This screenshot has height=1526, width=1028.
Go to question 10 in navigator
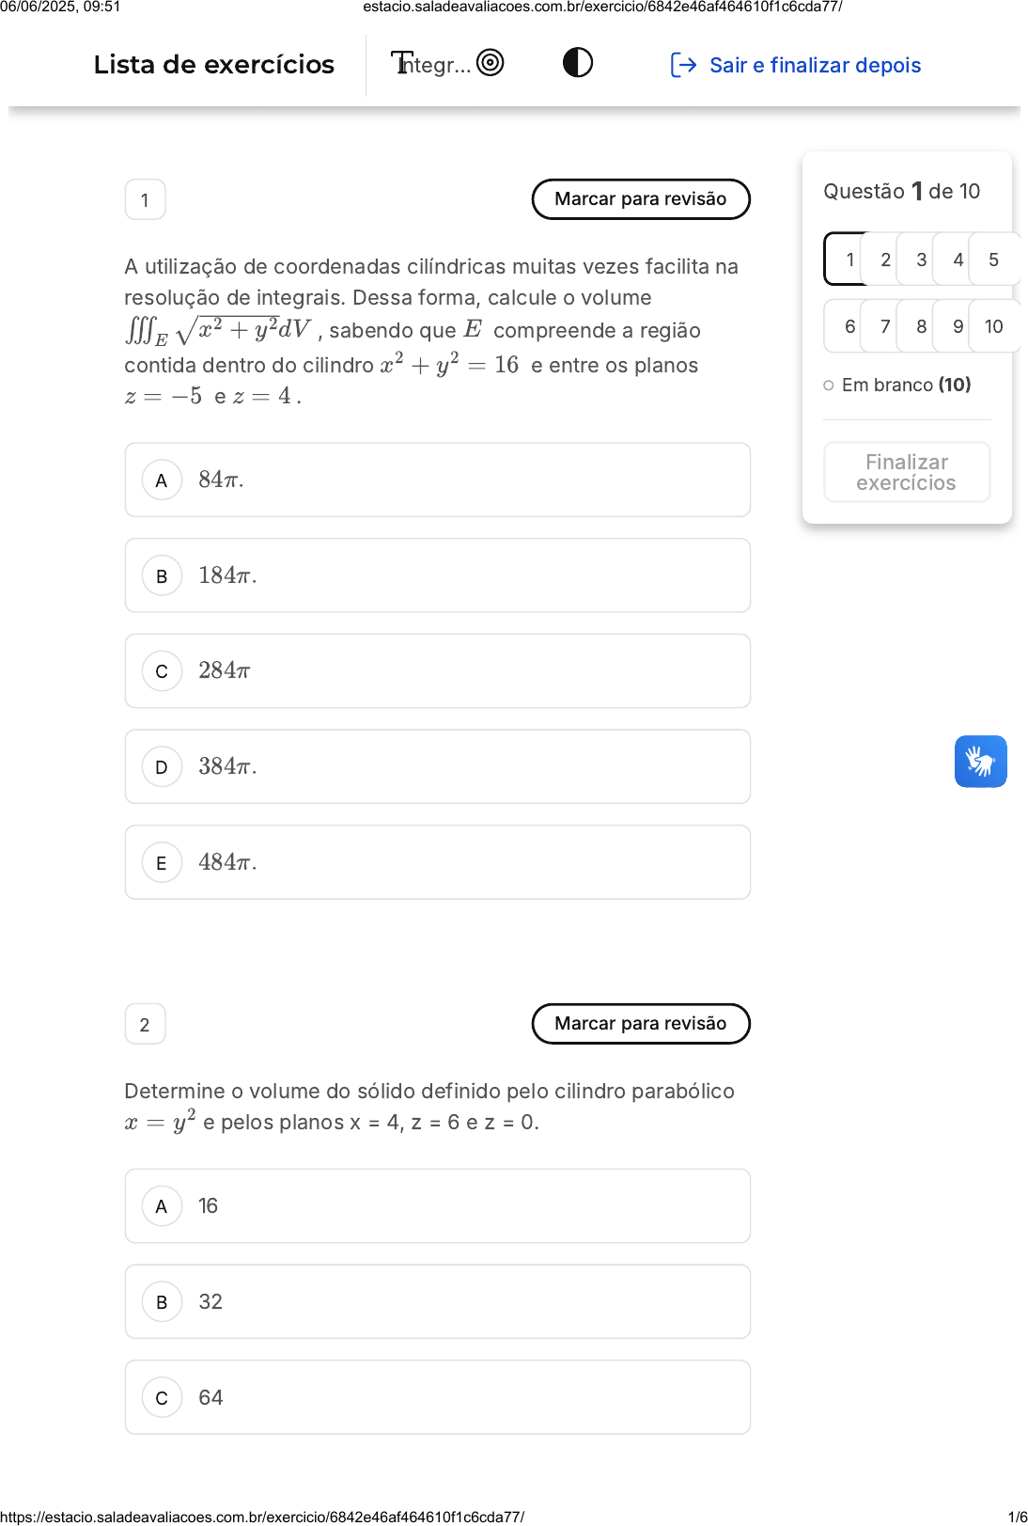(x=993, y=326)
